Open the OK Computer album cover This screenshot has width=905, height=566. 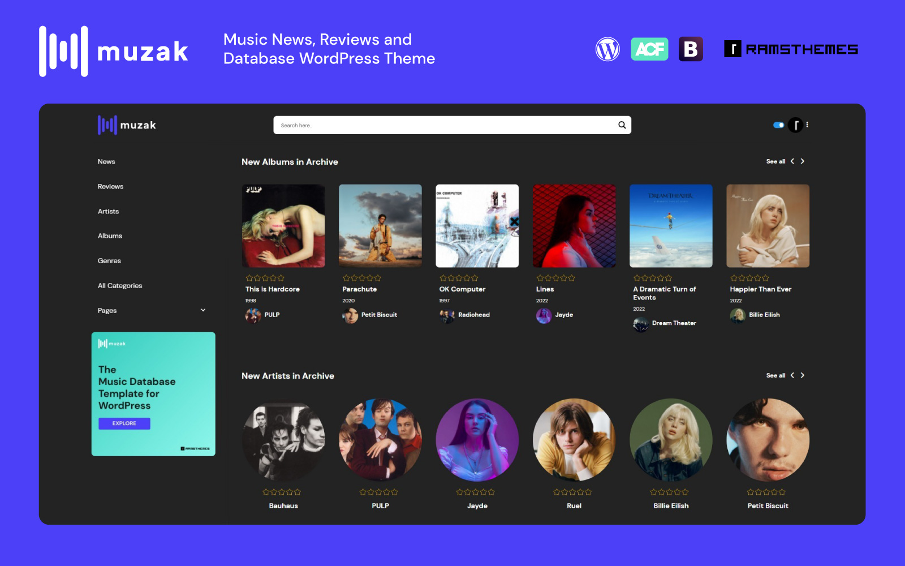[x=477, y=226]
